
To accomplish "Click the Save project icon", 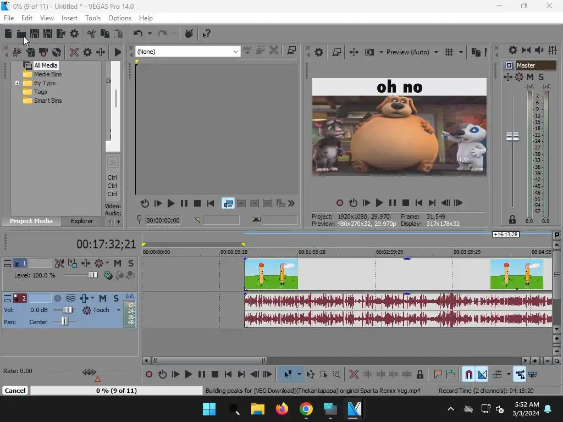I will click(35, 34).
